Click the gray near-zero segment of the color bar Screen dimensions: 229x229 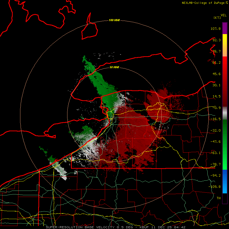(x=225, y=113)
